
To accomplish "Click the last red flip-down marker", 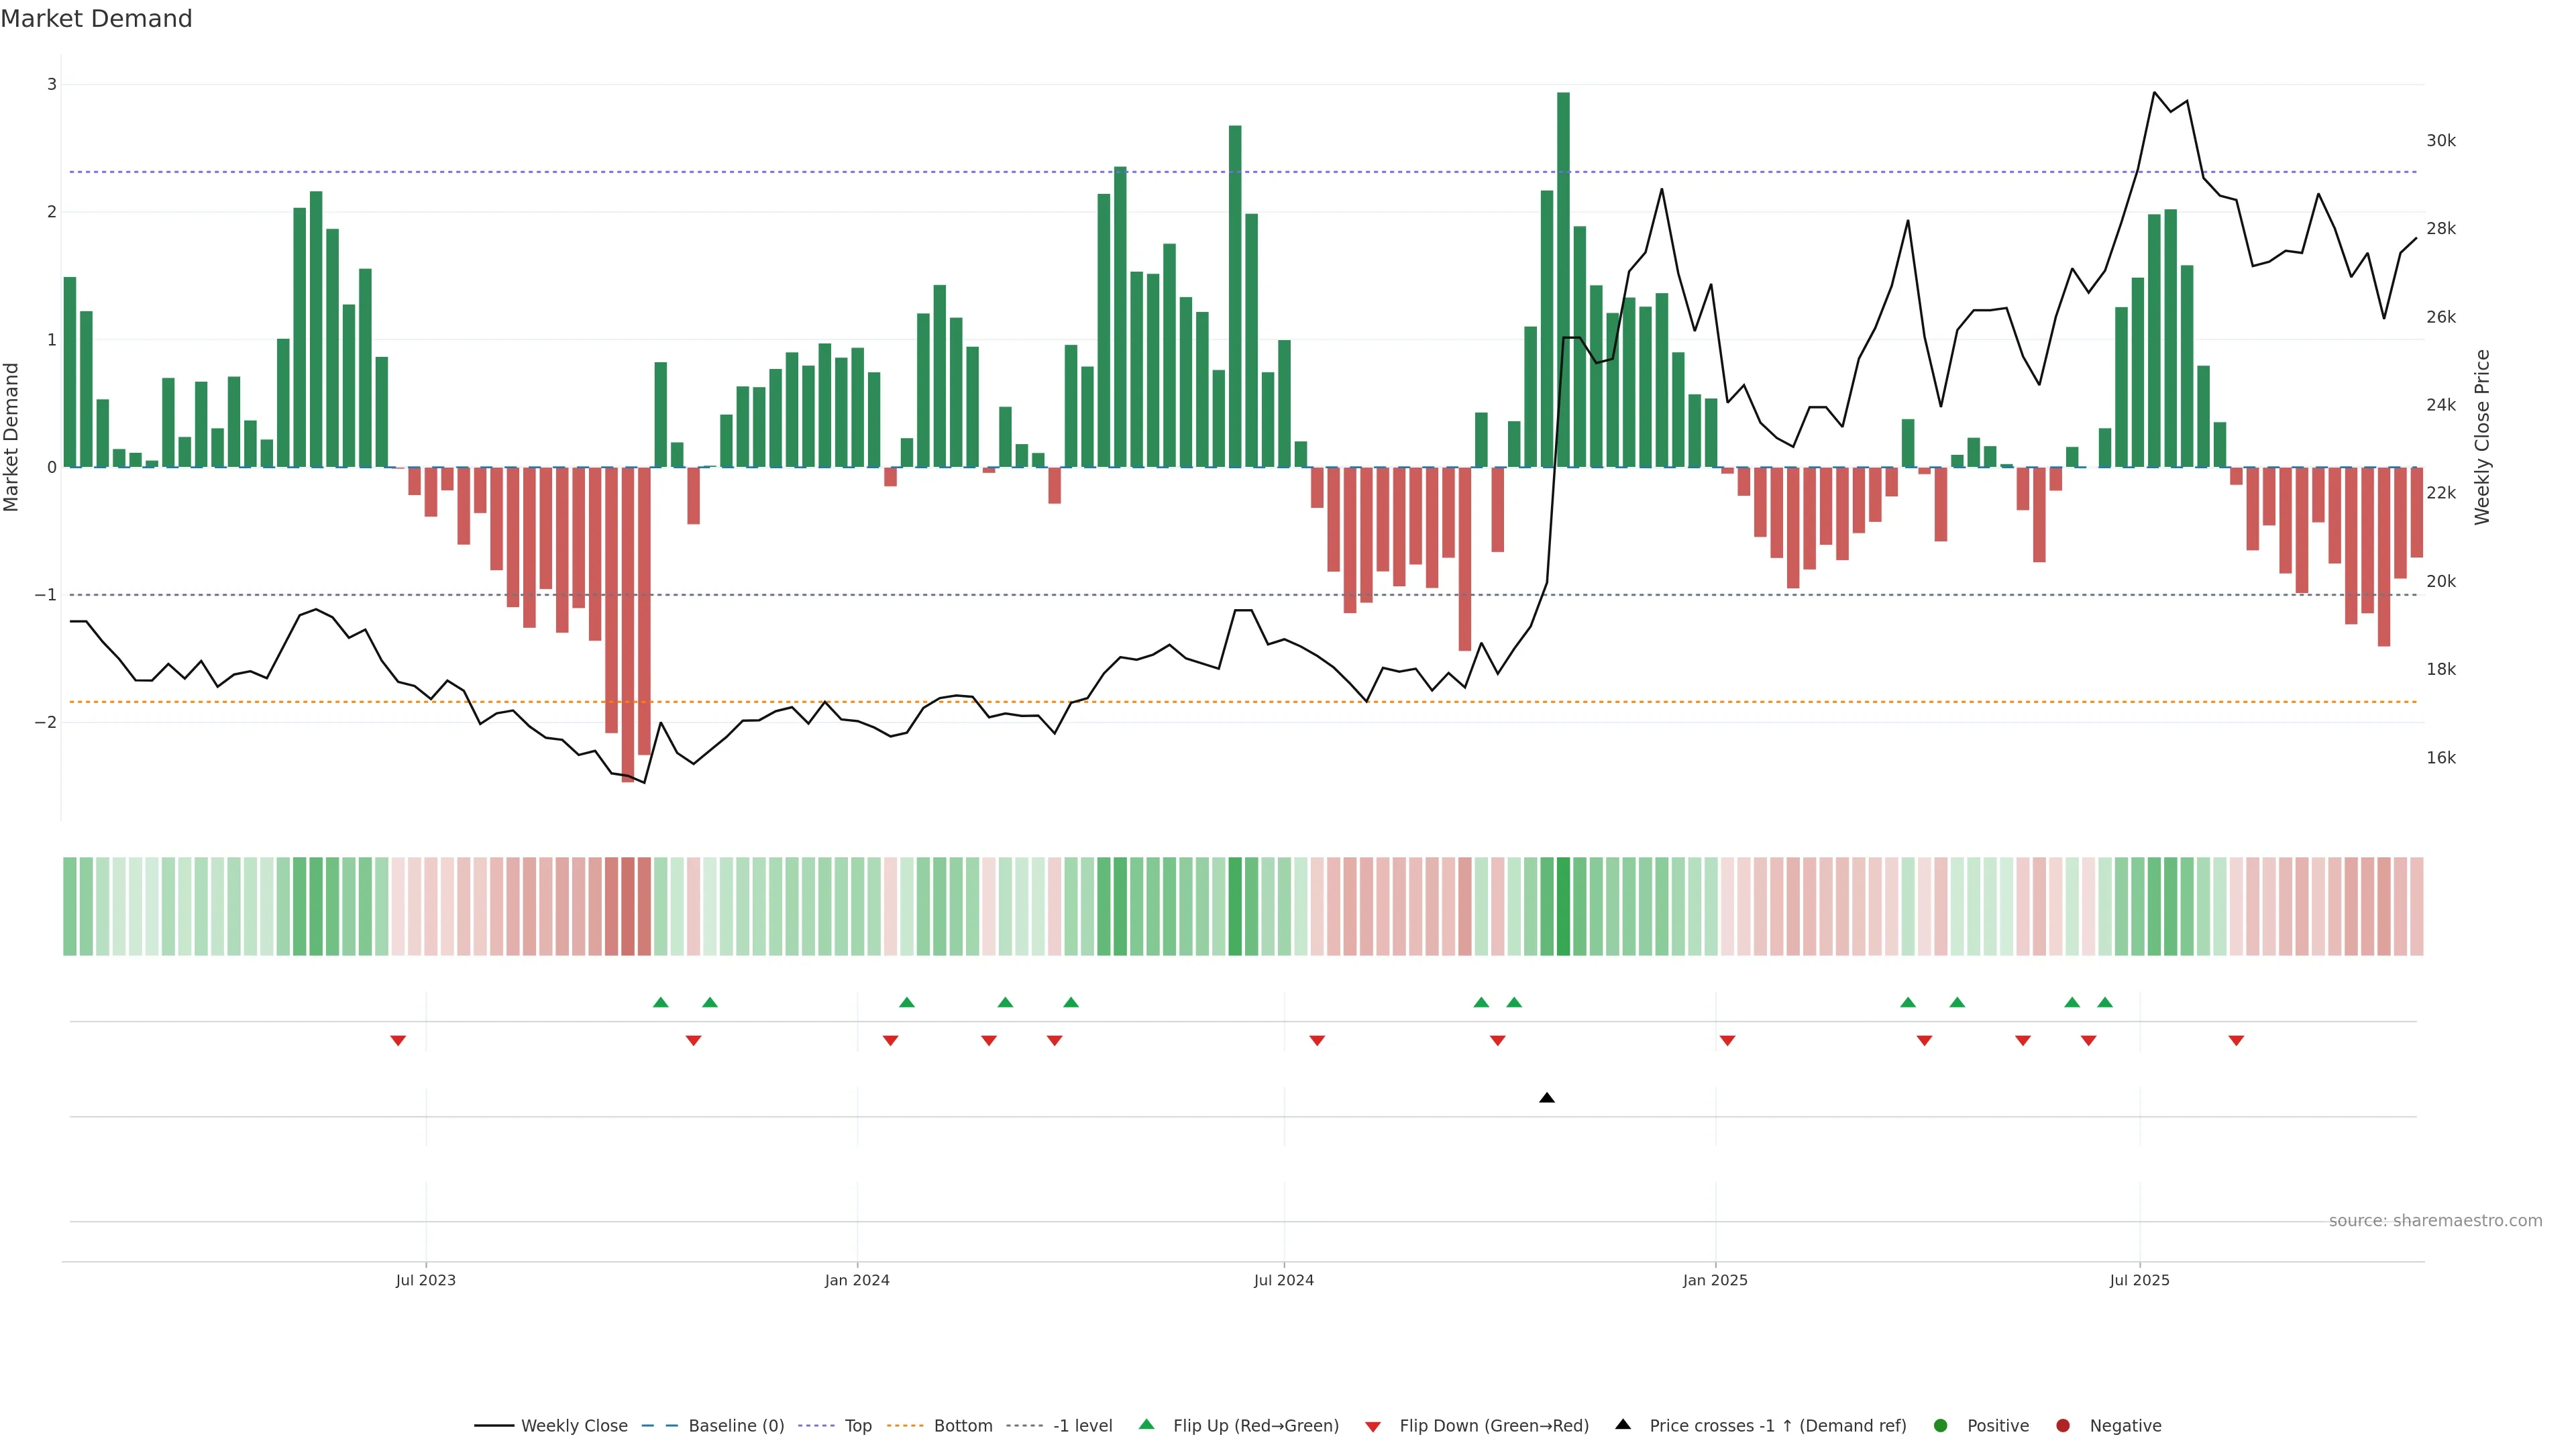I will [2236, 1041].
